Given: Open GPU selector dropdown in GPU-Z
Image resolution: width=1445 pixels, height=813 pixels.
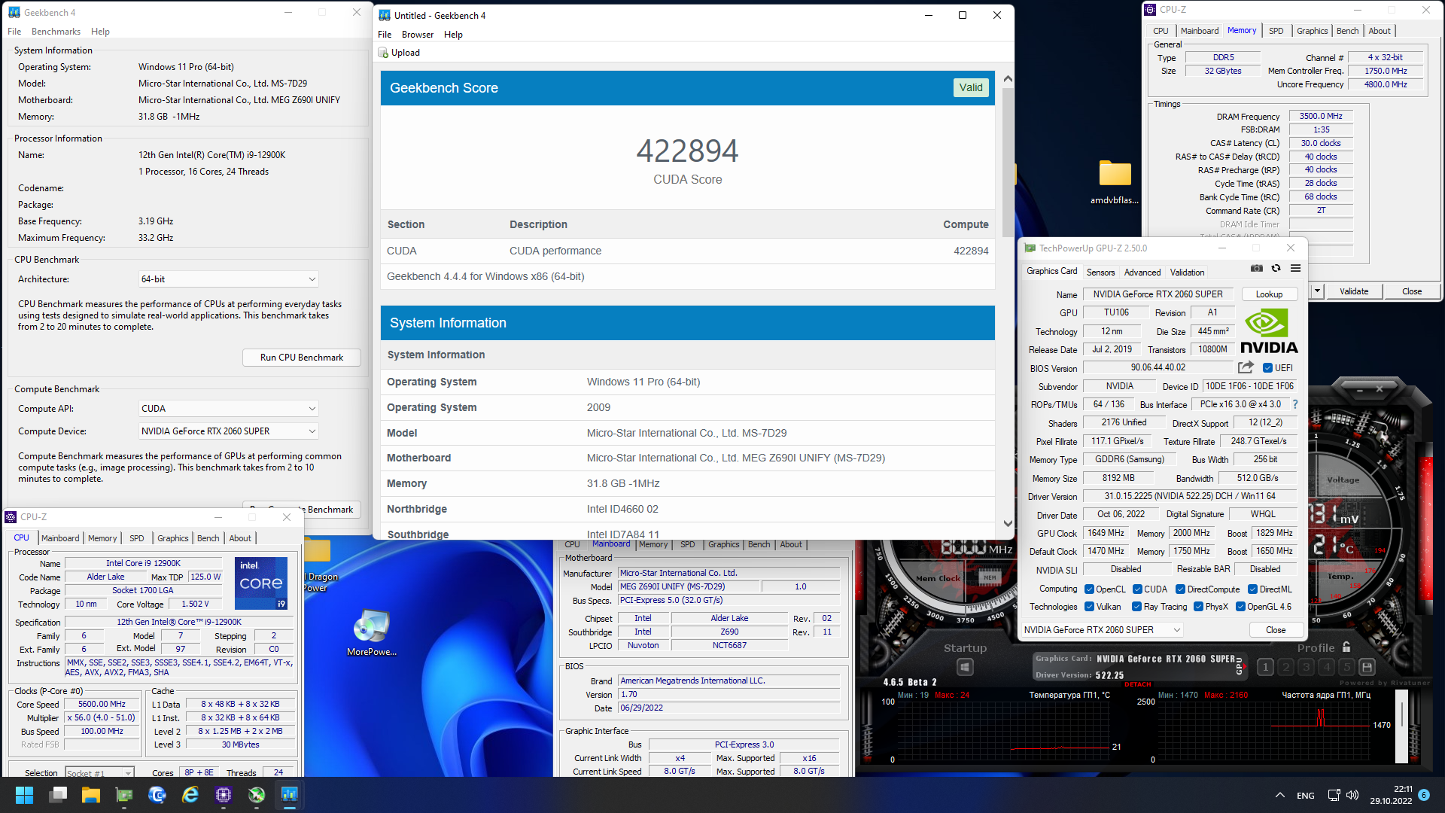Looking at the screenshot, I should 1102,630.
